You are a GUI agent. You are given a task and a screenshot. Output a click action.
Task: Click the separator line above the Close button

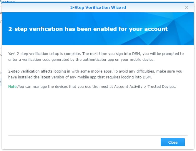pos(98,135)
